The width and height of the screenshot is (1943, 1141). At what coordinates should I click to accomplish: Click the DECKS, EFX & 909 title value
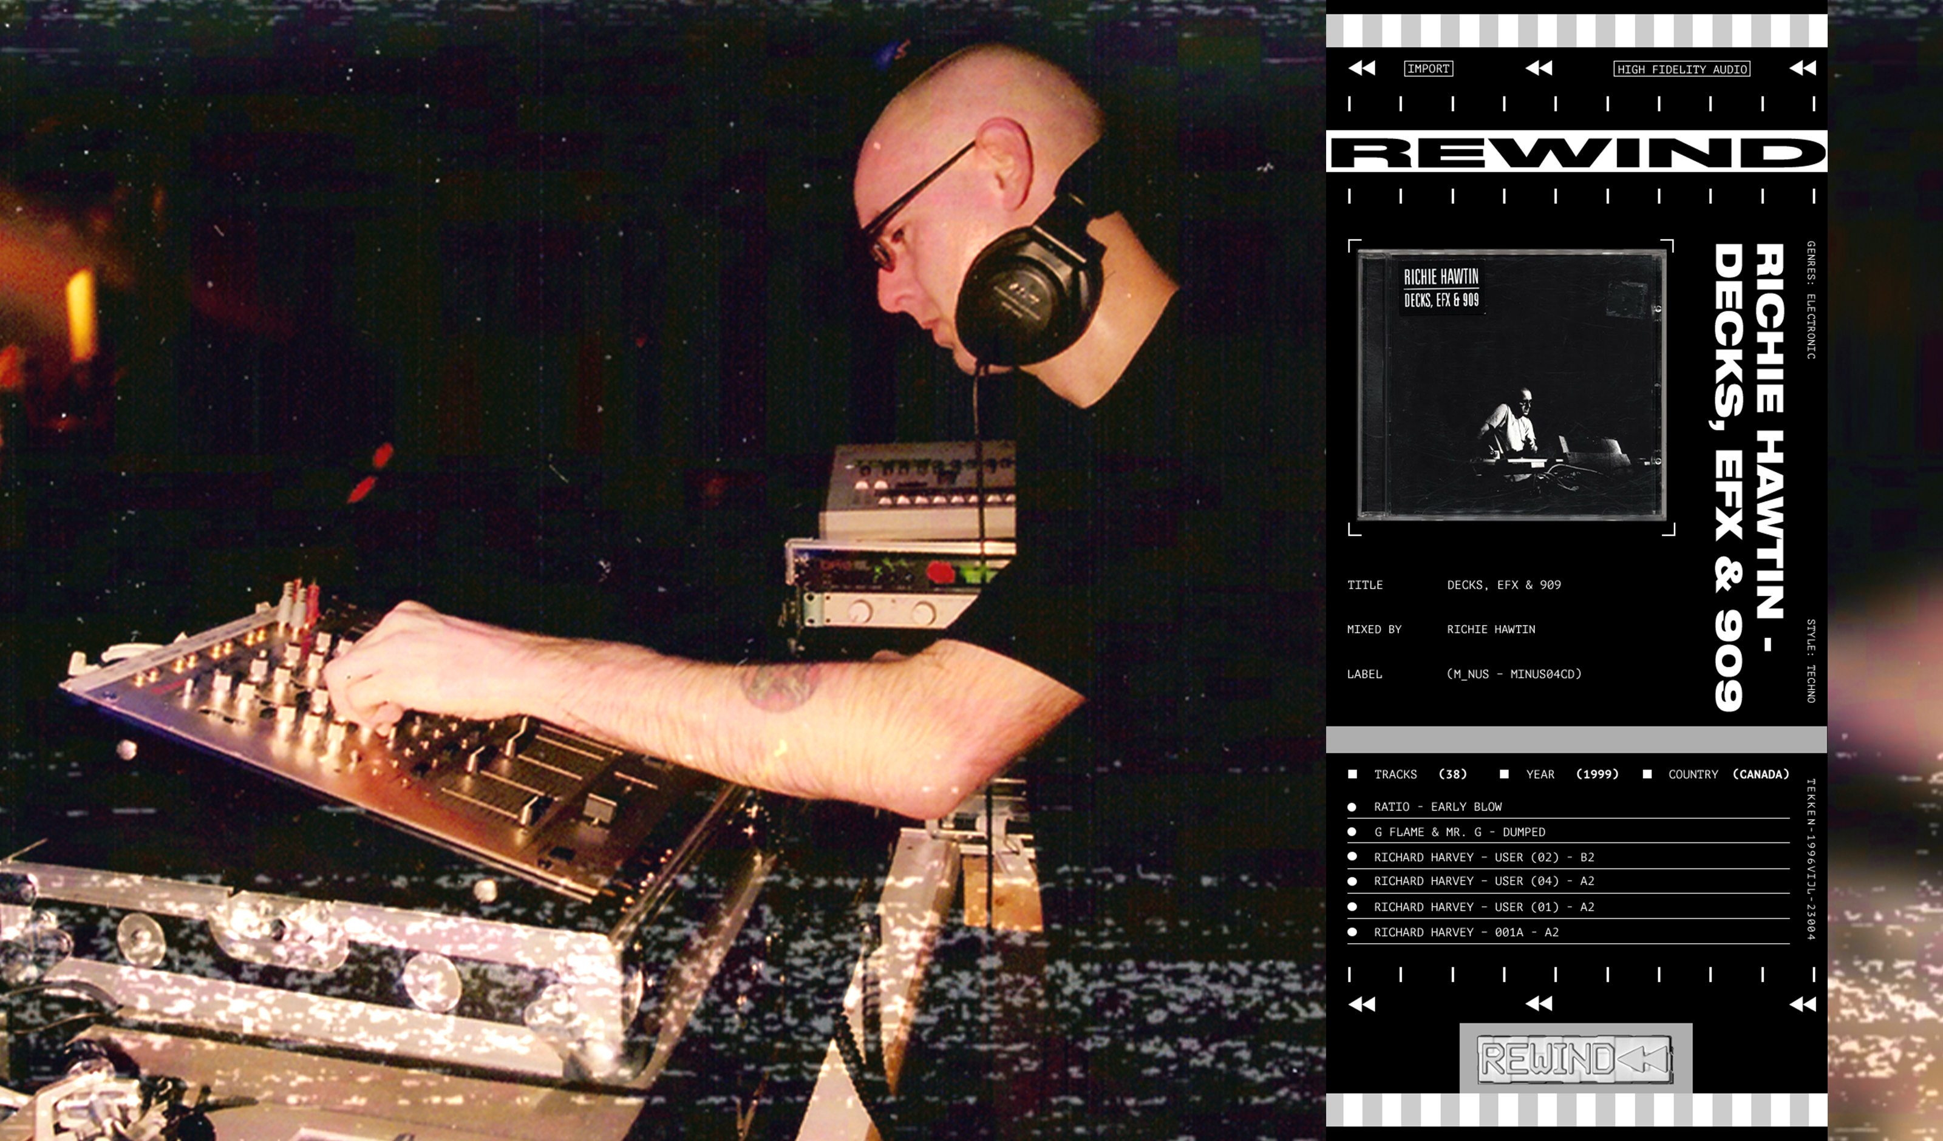coord(1503,585)
